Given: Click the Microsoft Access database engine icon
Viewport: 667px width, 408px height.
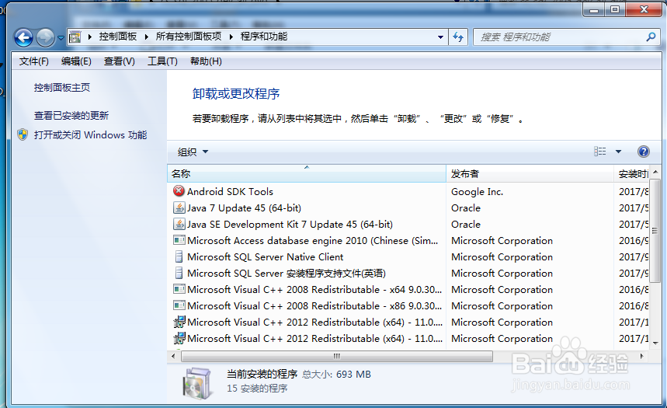Looking at the screenshot, I should [x=179, y=240].
